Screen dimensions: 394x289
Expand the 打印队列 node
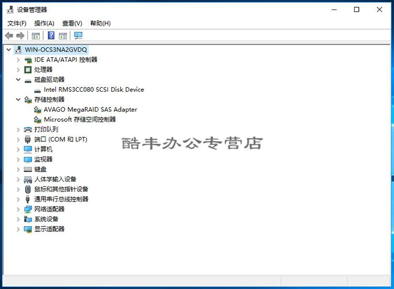pos(18,130)
